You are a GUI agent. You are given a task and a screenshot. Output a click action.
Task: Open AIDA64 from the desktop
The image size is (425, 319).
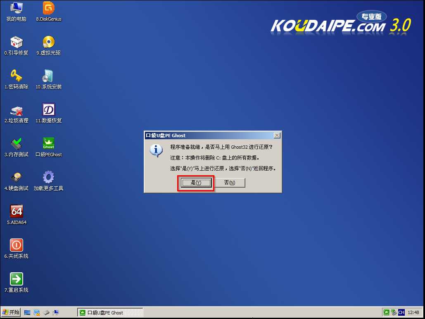pos(16,212)
